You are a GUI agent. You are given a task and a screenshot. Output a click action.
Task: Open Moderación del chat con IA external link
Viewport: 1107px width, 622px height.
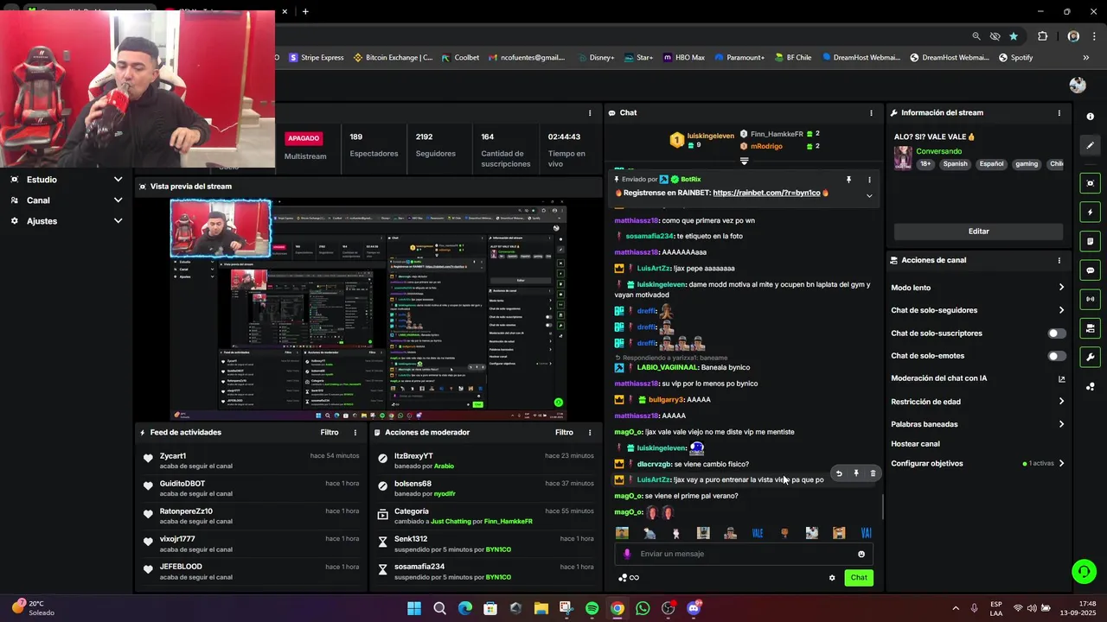1061,378
